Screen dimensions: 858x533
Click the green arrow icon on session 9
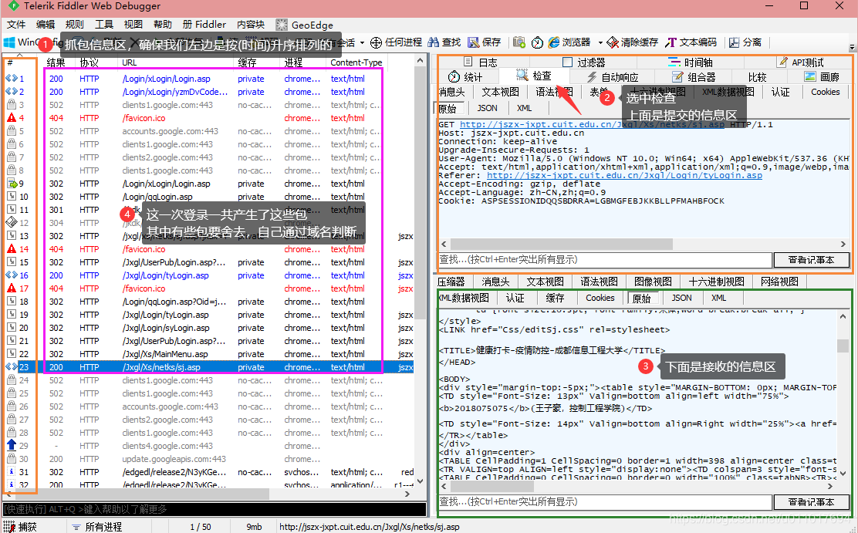12,184
